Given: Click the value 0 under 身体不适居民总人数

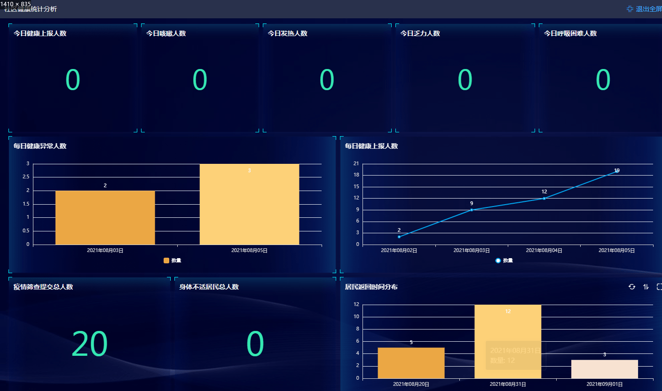Looking at the screenshot, I should (255, 344).
